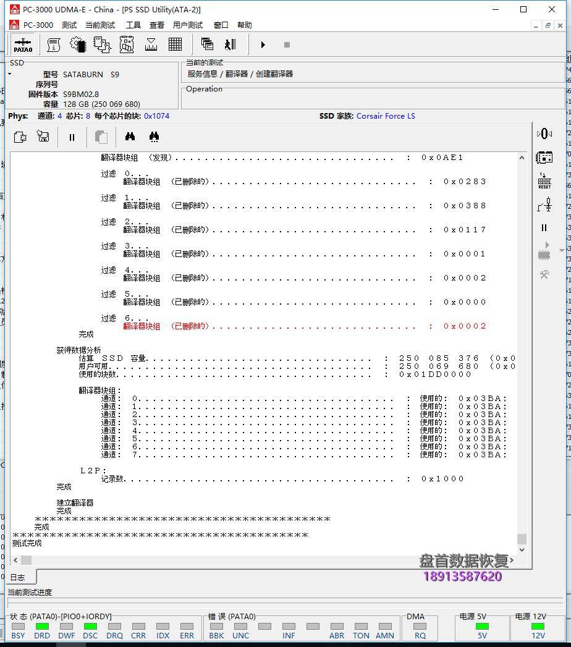Viewport: 571px width, 647px height.
Task: Open the 帮助 menu
Action: click(x=244, y=25)
